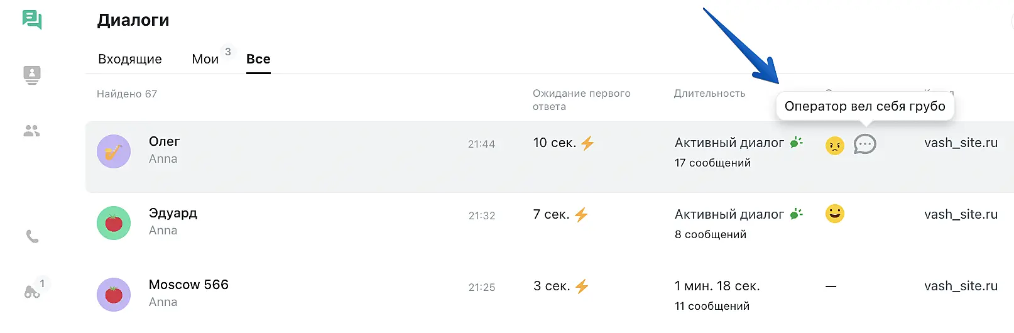Open the chats icon in the sidebar

[32, 19]
